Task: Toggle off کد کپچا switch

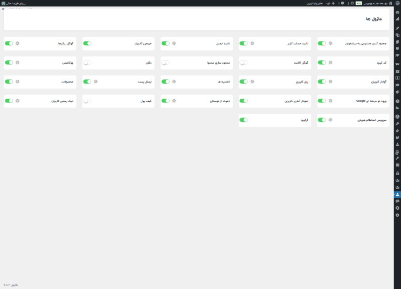Action: 322,63
